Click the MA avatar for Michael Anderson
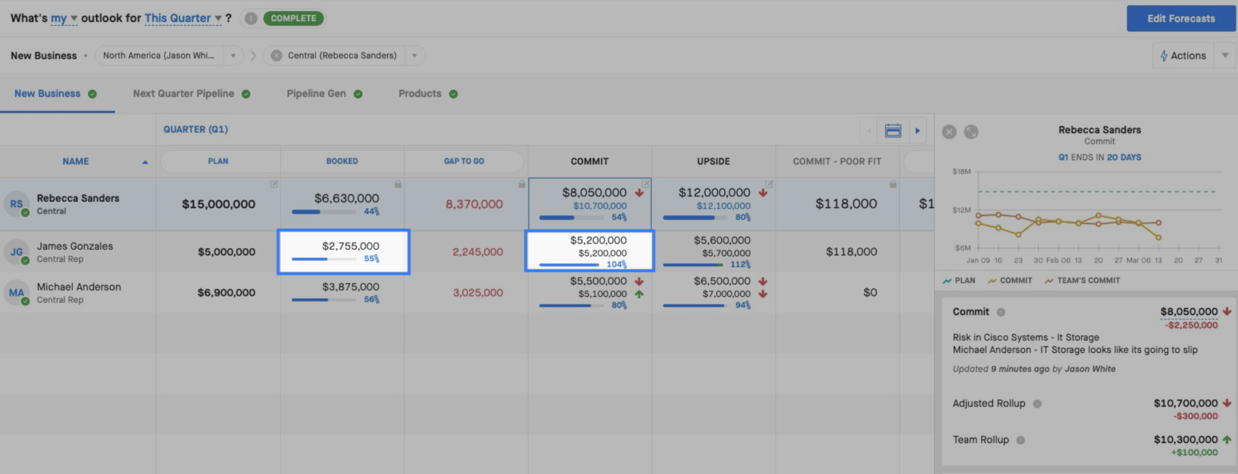This screenshot has width=1238, height=474. [x=16, y=293]
